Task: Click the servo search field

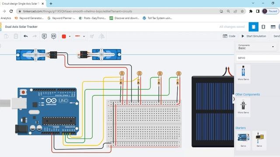Action: (258, 58)
